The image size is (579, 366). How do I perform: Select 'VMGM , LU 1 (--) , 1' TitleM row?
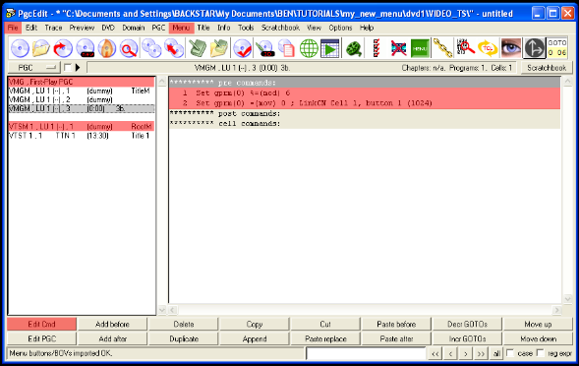pos(81,91)
